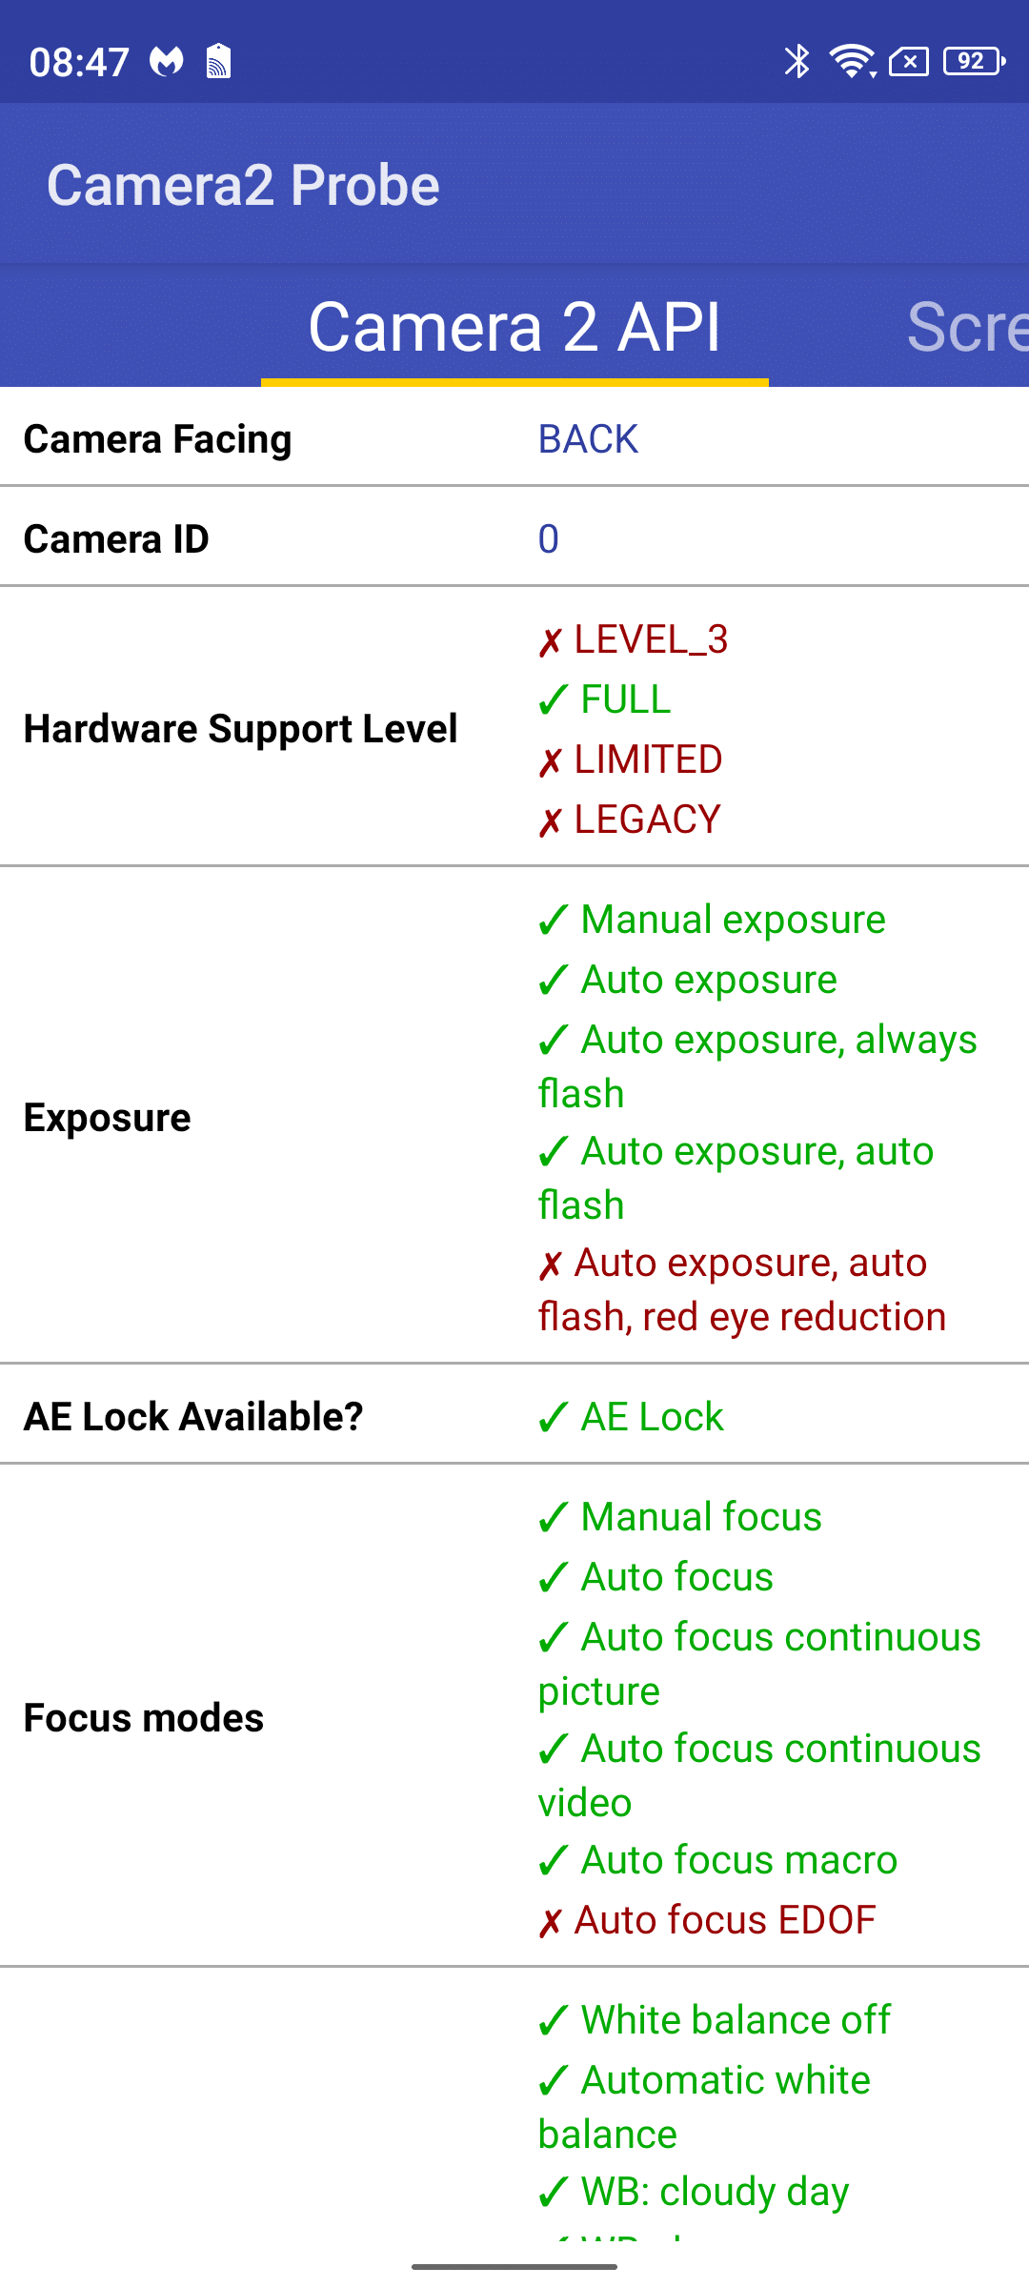Tap the Bluetooth status icon
The width and height of the screenshot is (1029, 2287).
pos(797,62)
